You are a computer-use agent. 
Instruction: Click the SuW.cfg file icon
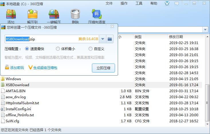3,121
